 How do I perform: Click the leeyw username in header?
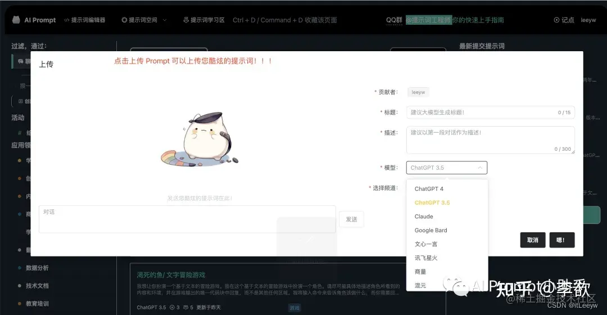[588, 20]
